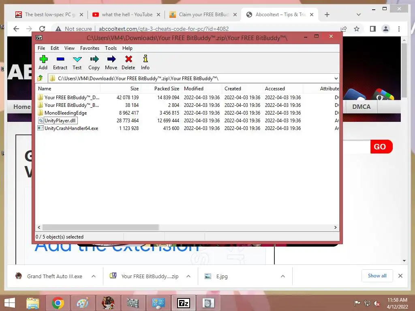Screen dimensions: 415x311
Task: Open the Help menu
Action: point(127,48)
